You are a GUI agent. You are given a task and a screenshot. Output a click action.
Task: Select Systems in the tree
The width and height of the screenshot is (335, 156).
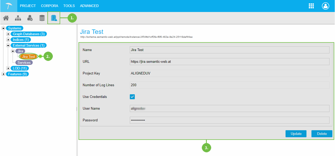[x=15, y=28]
